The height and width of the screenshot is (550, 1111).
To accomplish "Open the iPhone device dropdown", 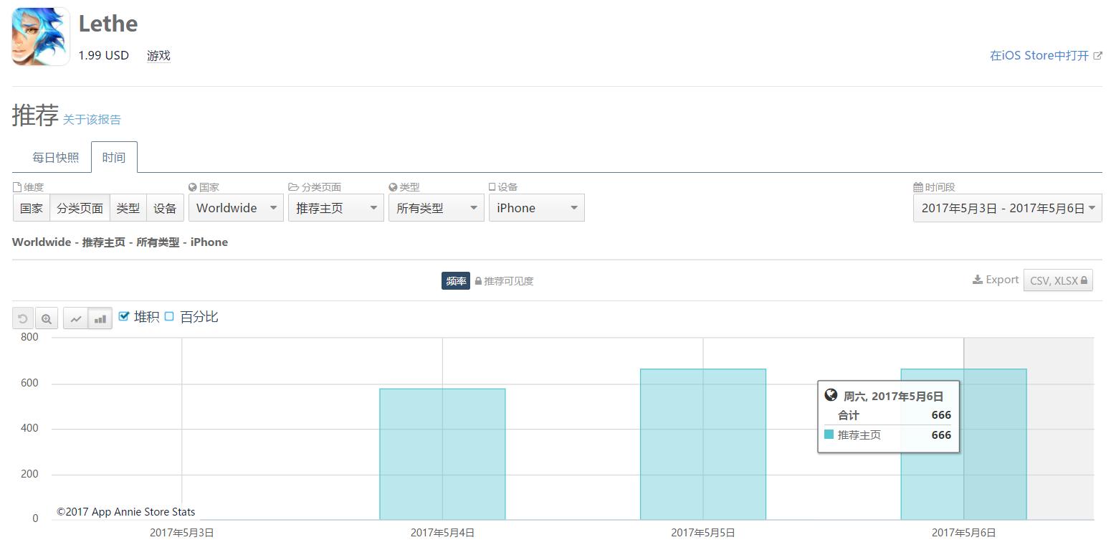I will (536, 208).
